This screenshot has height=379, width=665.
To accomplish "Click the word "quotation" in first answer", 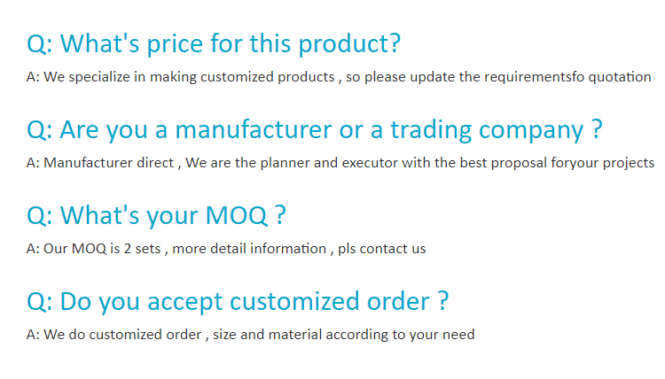I will (x=619, y=77).
